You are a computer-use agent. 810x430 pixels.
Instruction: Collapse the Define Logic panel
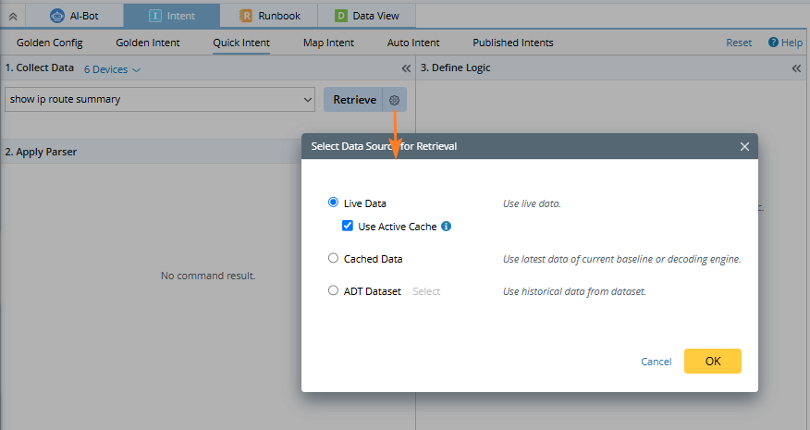pyautogui.click(x=796, y=68)
